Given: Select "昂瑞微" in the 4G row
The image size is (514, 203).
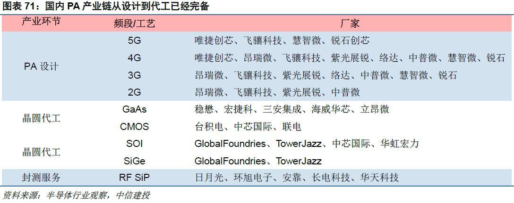Looking at the screenshot, I should pyautogui.click(x=257, y=58).
